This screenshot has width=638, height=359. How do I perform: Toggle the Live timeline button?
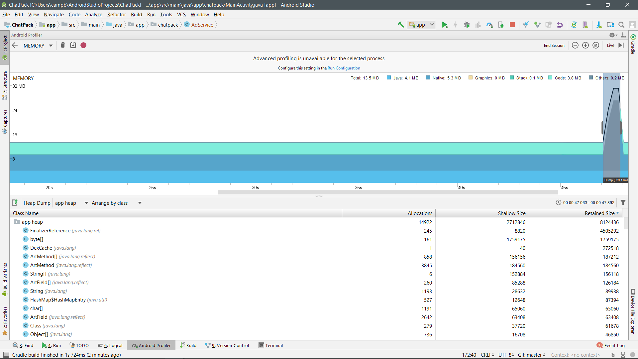tap(611, 46)
